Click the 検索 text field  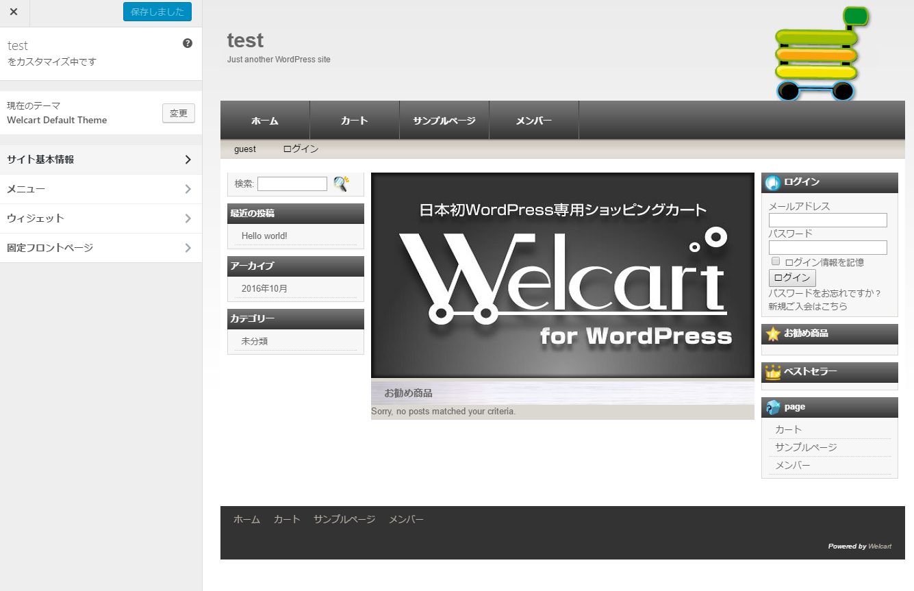(292, 184)
